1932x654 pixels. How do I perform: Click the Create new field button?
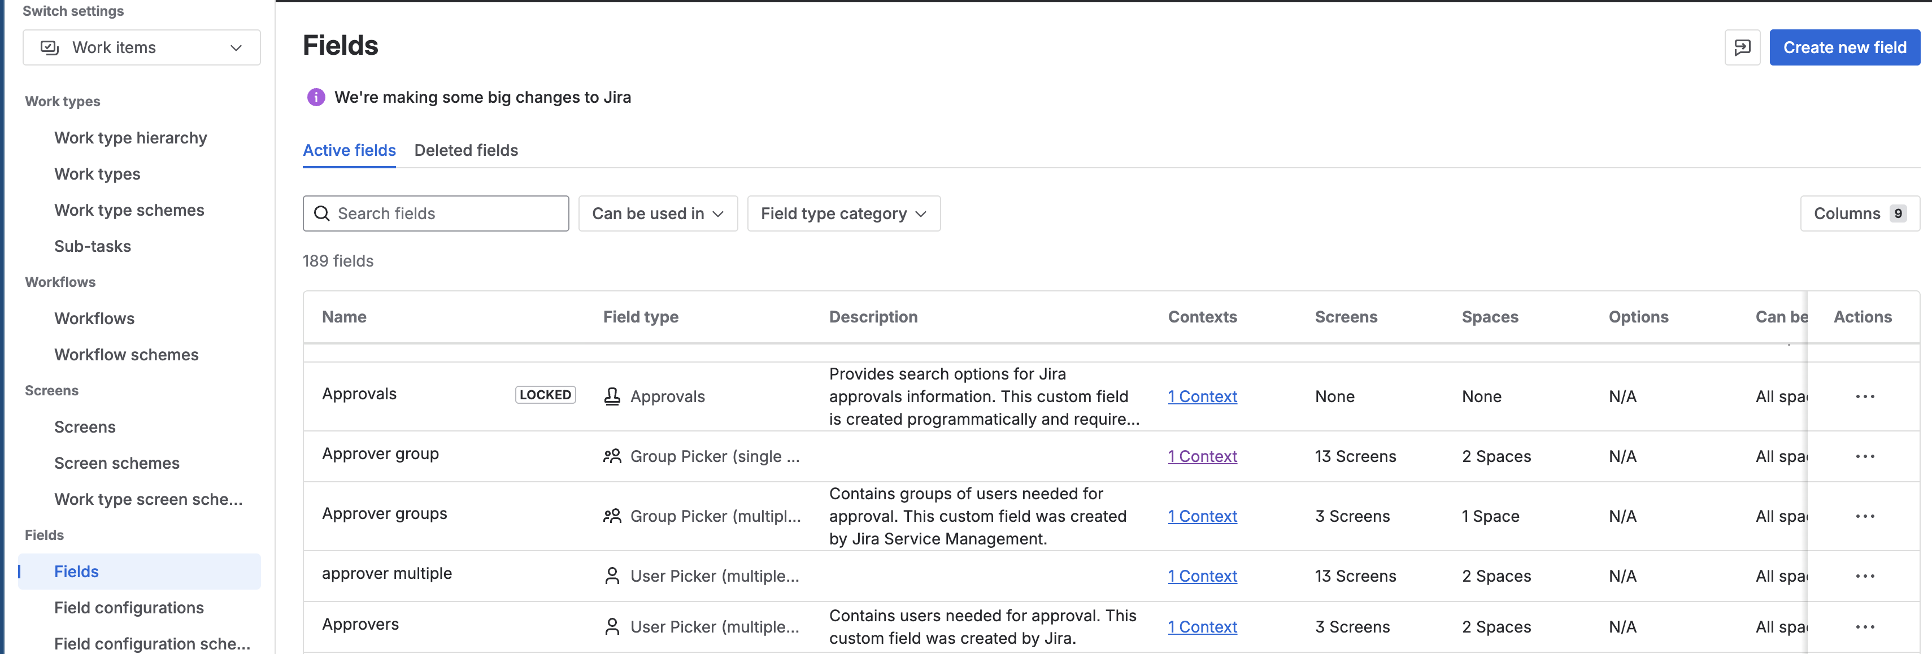click(x=1844, y=47)
